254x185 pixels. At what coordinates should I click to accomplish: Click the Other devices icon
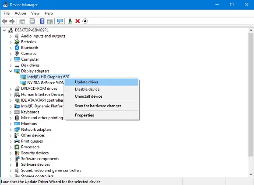17,135
